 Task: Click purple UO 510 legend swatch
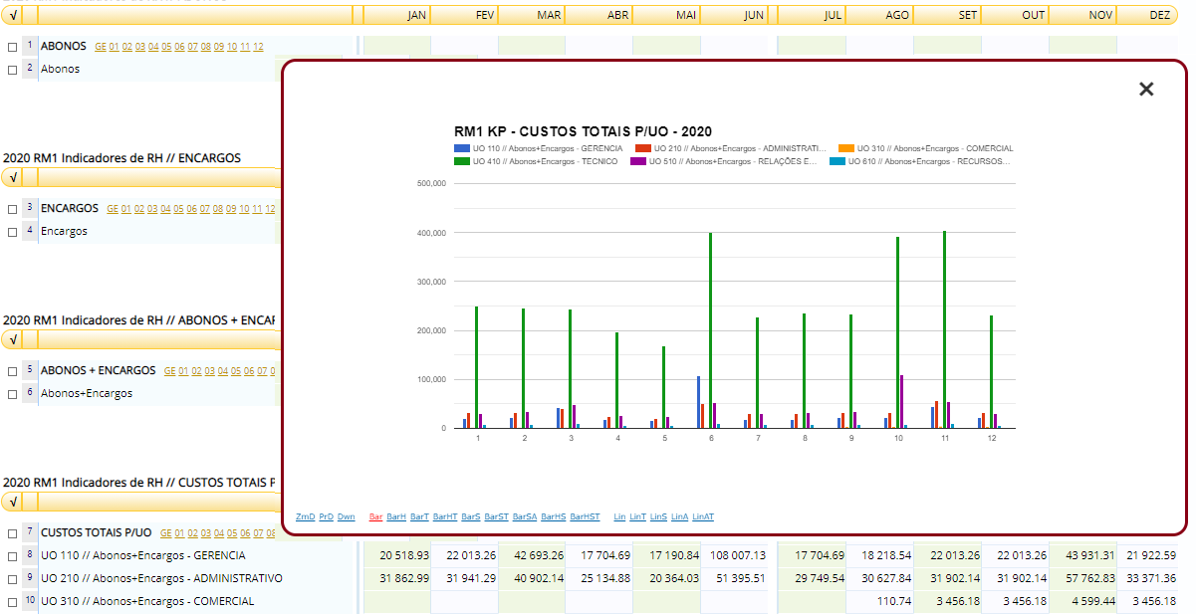[638, 160]
